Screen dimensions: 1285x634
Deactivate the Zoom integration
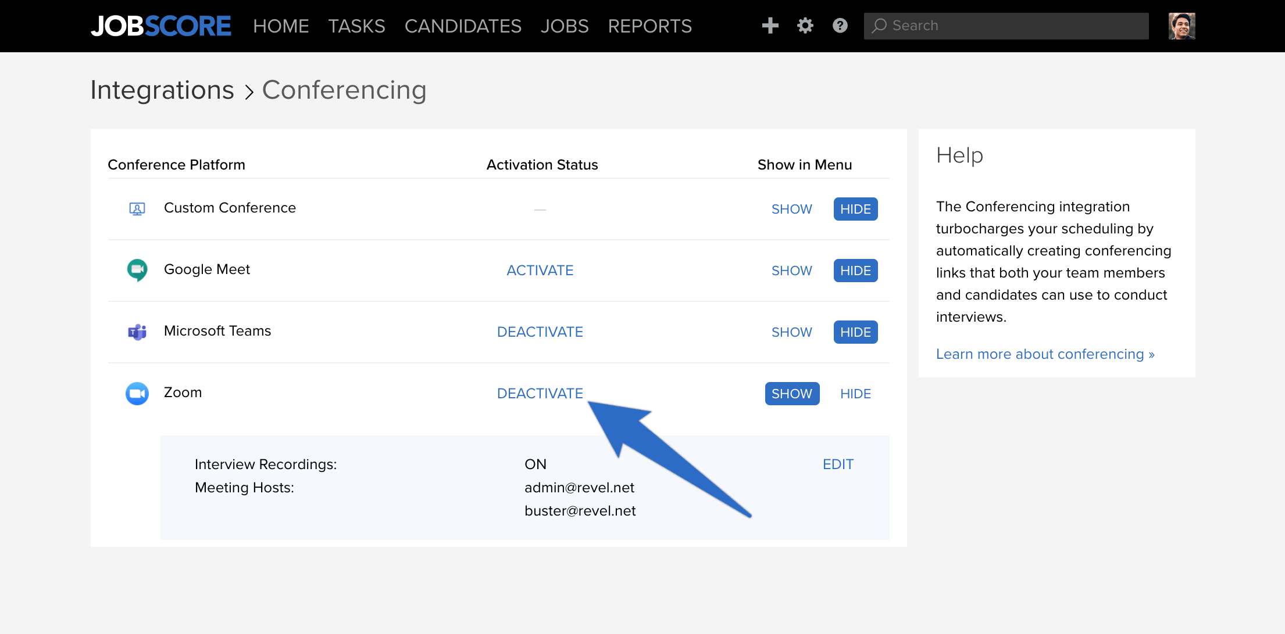coord(540,394)
